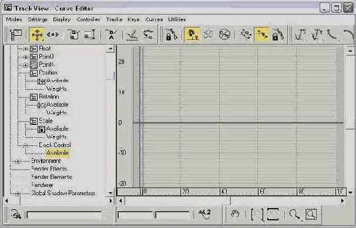
Task: Select the Scale track
Action: point(46,121)
